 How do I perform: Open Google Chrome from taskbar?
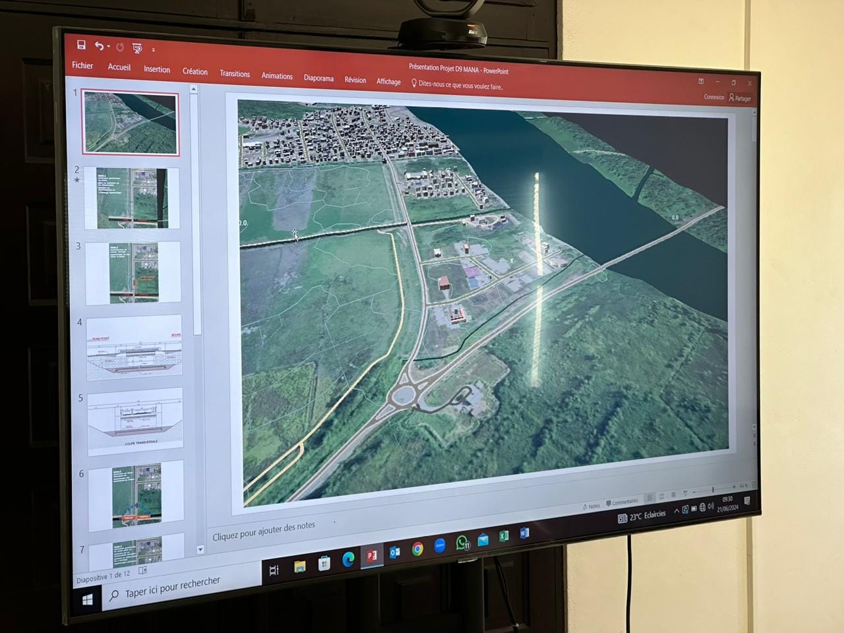coord(417,549)
